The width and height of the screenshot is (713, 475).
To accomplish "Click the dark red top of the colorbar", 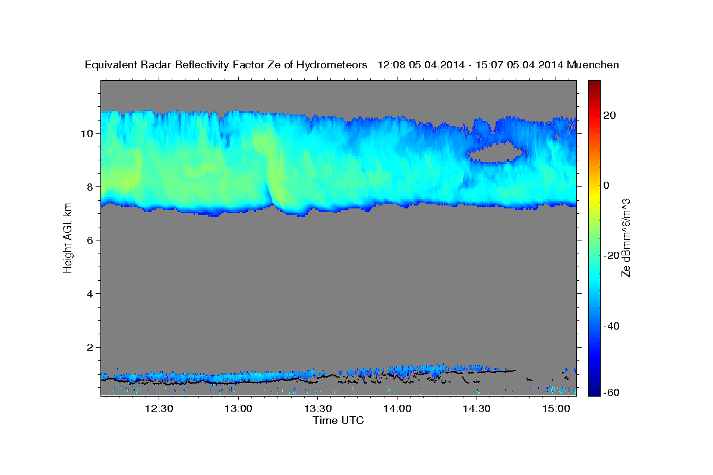I will (593, 84).
